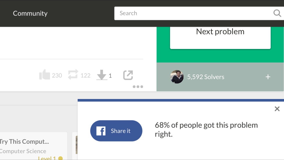
Task: Click the Facebook logo in the Share it button
Action: tap(101, 131)
